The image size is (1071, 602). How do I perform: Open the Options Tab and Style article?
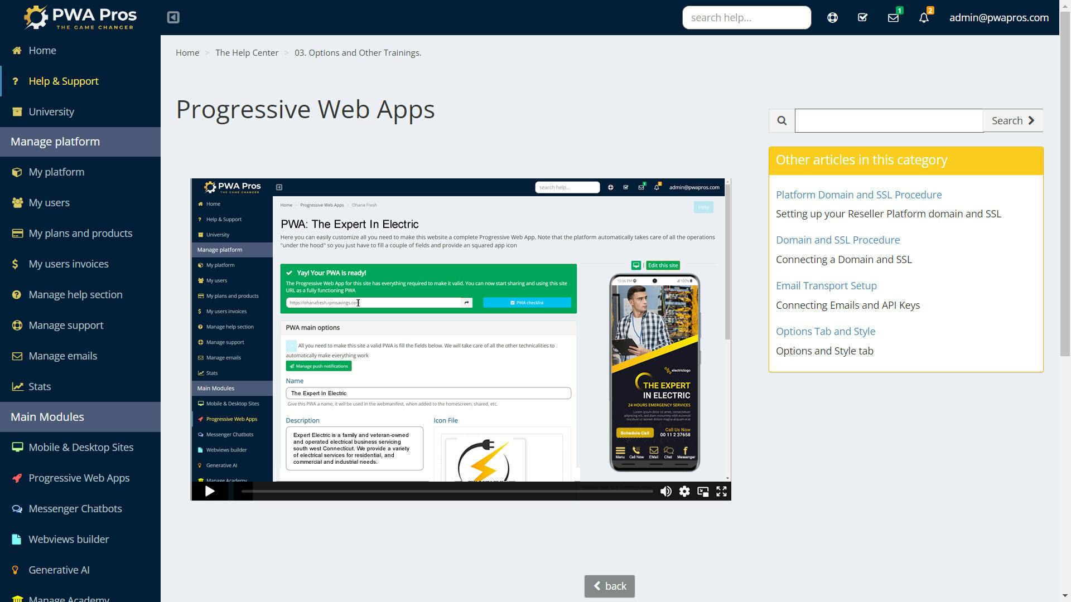(825, 331)
